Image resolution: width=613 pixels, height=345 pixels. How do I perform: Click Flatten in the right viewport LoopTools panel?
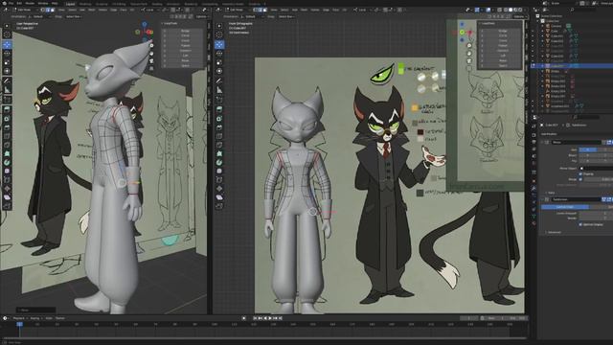pos(503,45)
